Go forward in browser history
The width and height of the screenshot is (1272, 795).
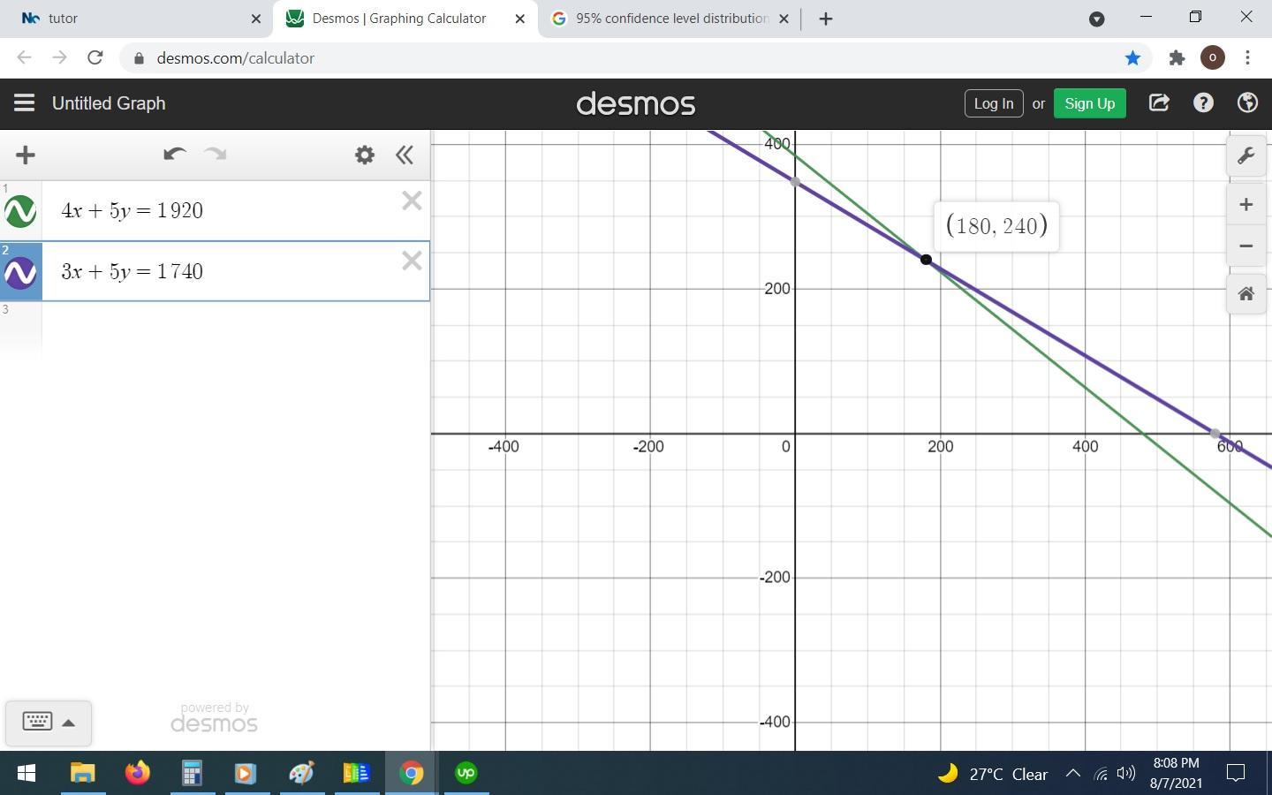point(59,58)
